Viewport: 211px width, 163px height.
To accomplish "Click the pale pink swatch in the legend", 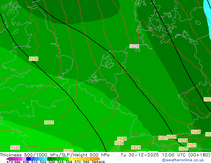I will 24,159.
